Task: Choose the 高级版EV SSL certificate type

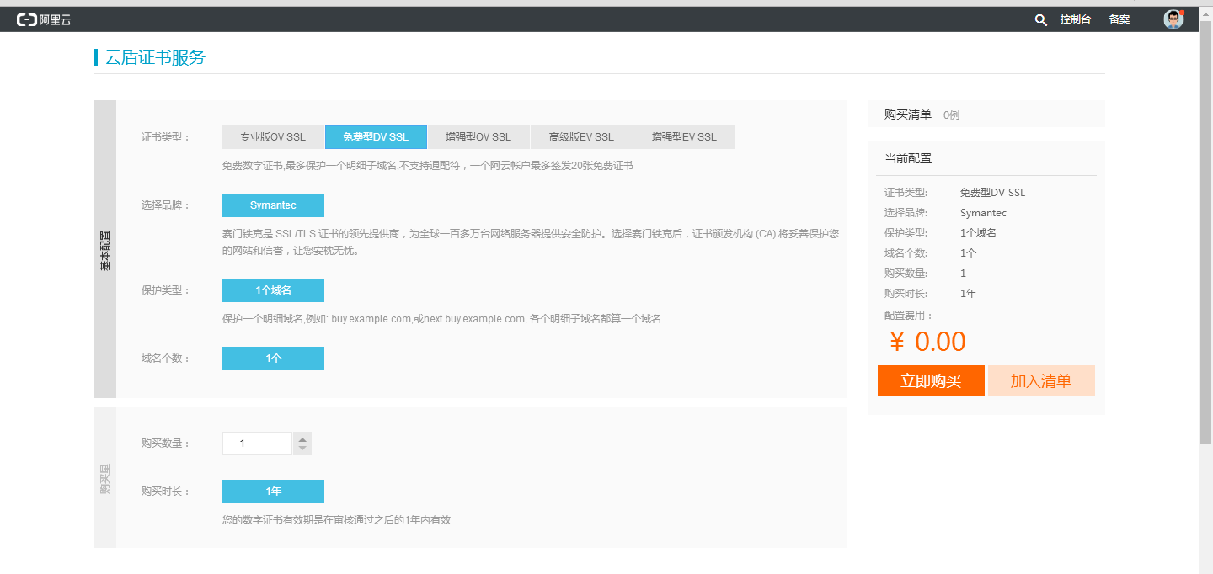Action: click(581, 137)
